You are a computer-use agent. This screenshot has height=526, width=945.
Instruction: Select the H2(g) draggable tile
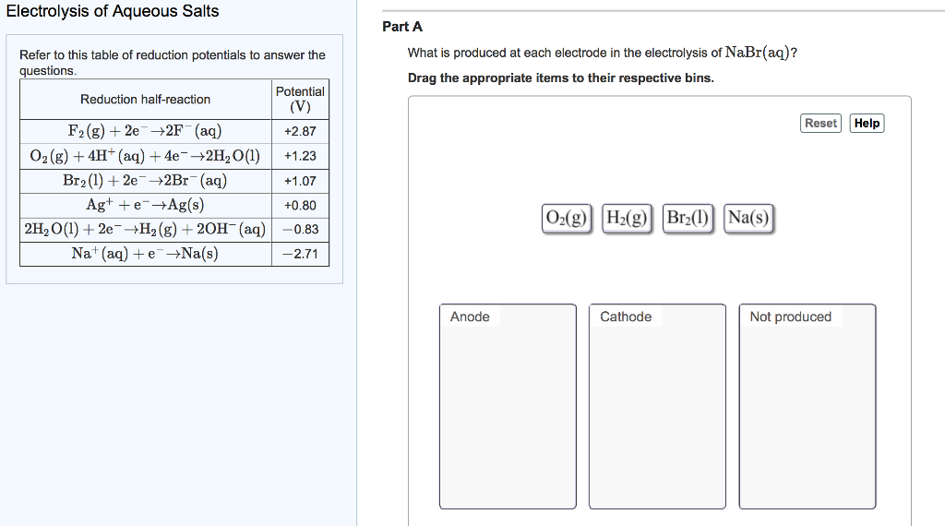pyautogui.click(x=628, y=219)
